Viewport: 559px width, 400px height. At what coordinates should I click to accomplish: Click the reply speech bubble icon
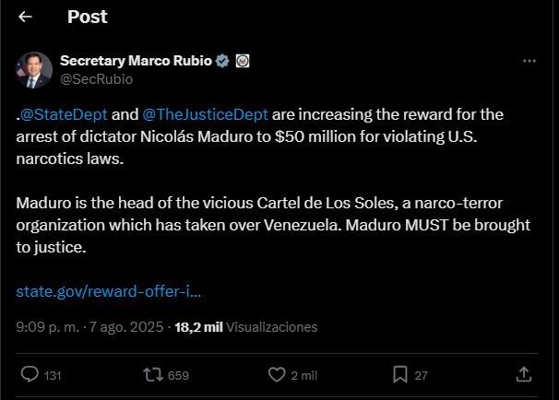point(30,375)
